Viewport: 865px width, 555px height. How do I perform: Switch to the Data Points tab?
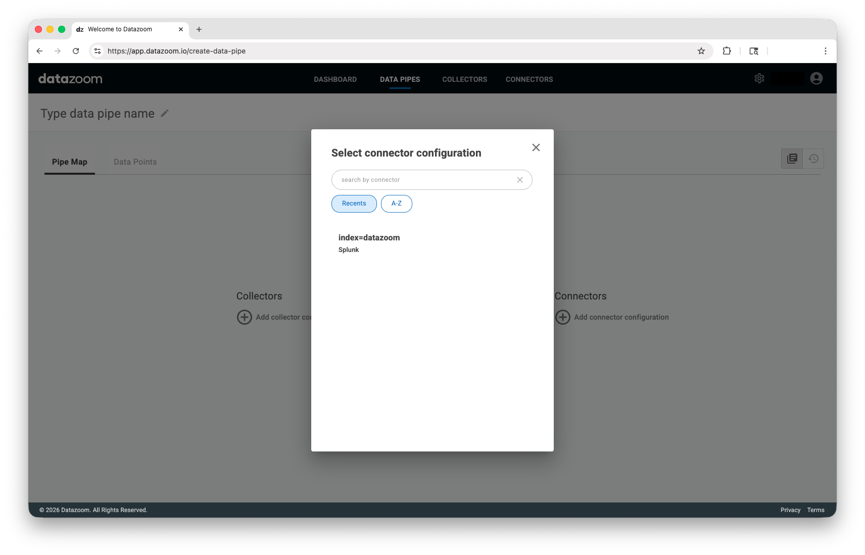[x=135, y=162]
